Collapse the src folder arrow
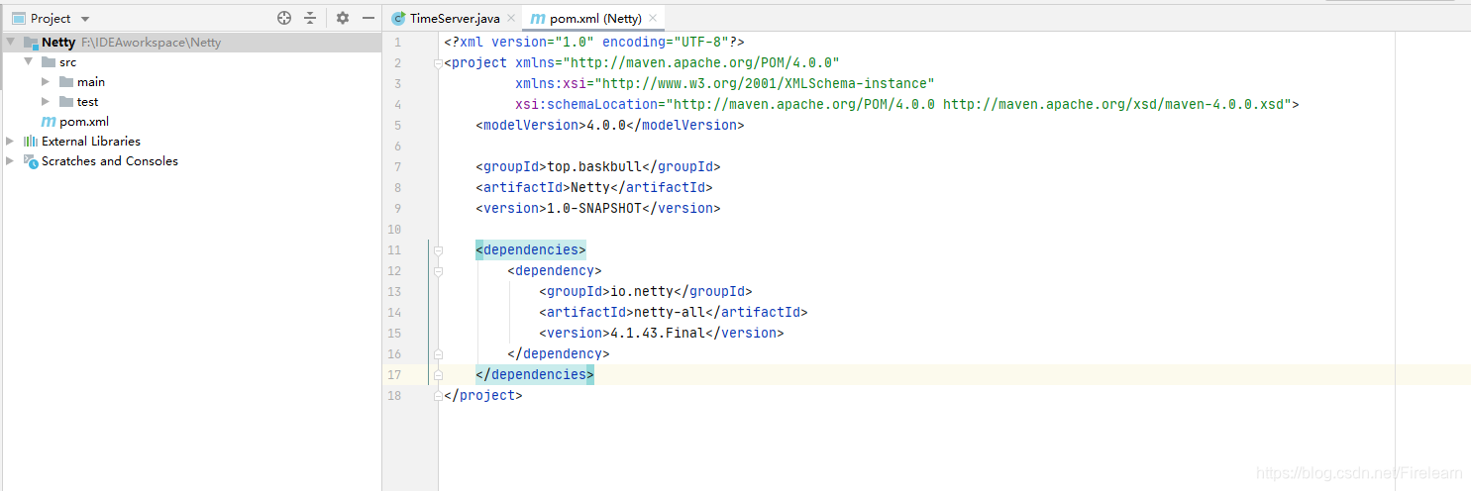This screenshot has height=491, width=1471. pos(29,61)
